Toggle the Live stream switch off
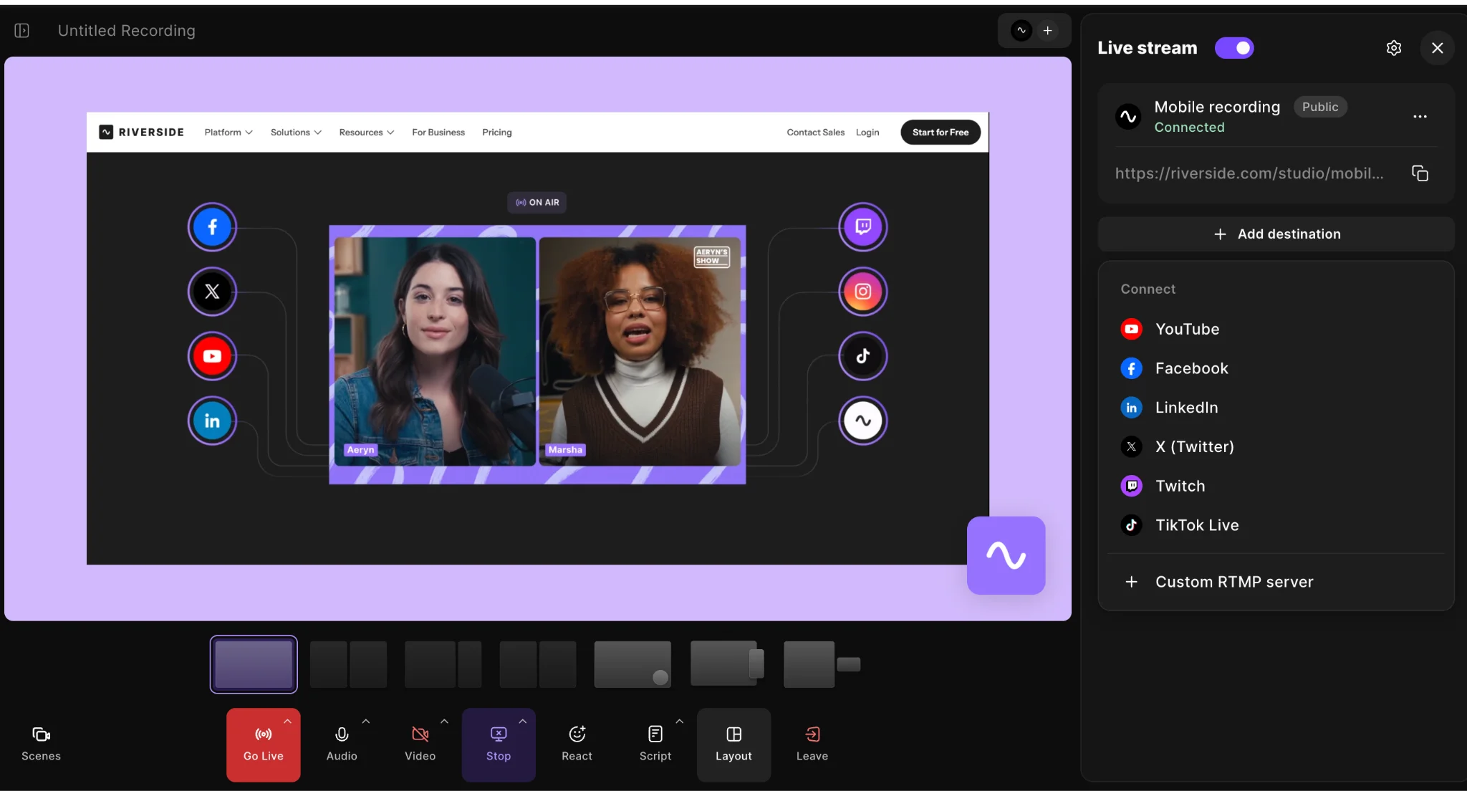 1234,48
